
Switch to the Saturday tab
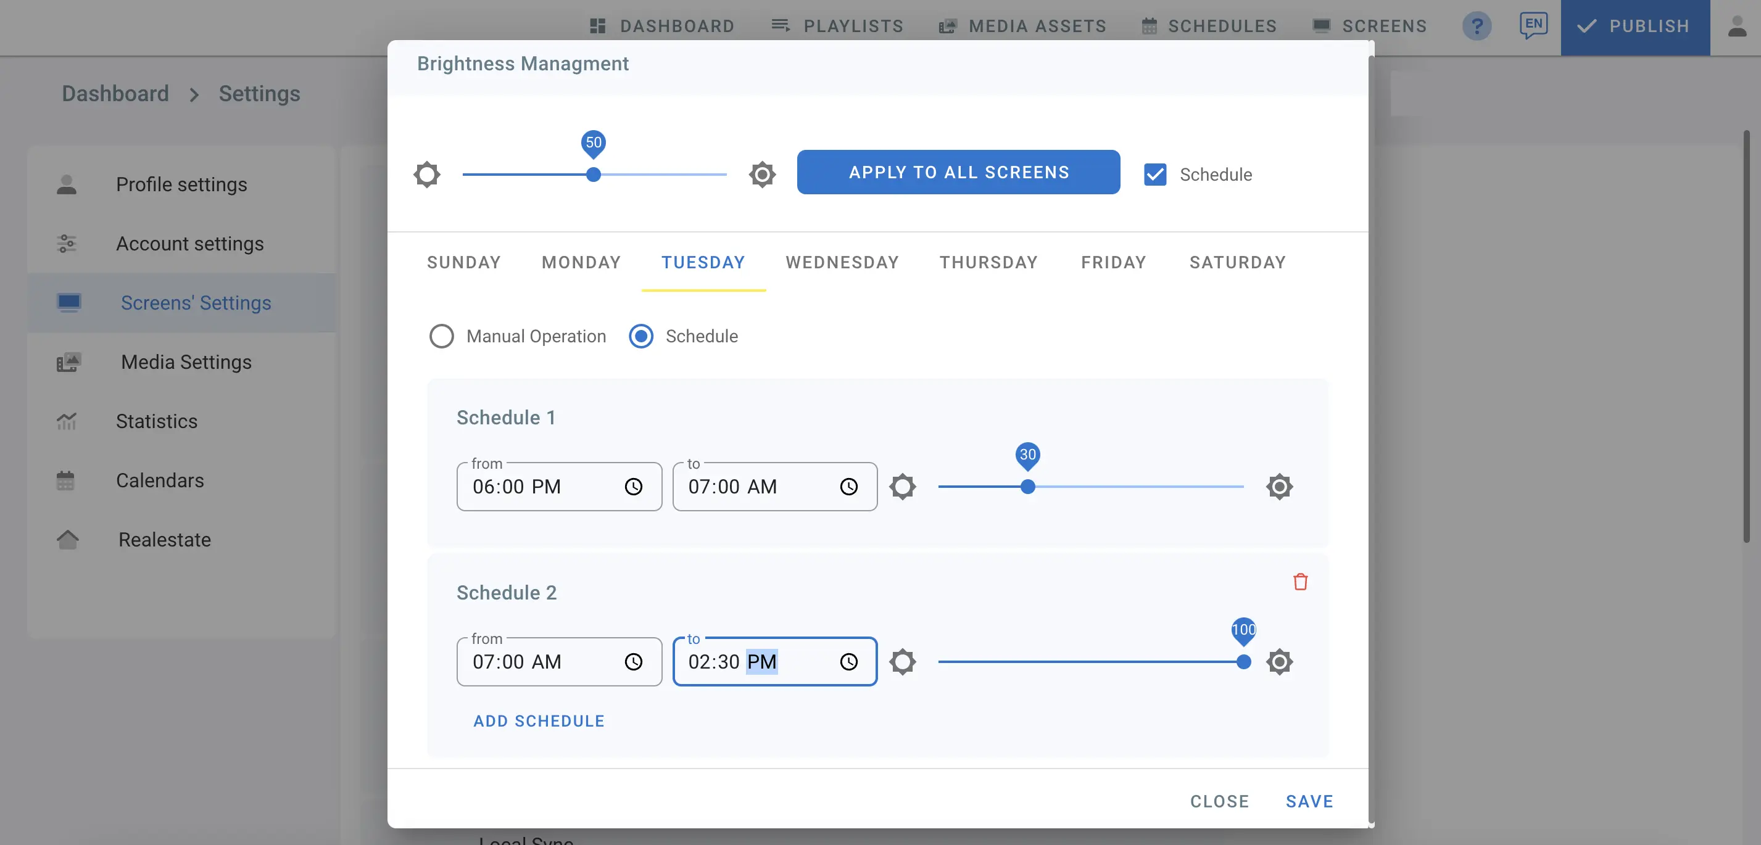coord(1237,262)
